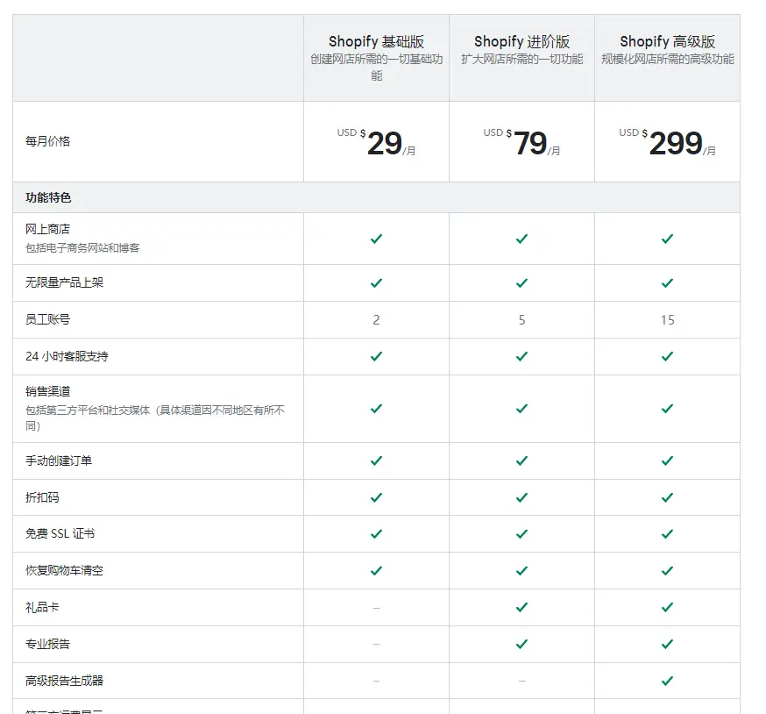Click the 功能特色 section header

[x=48, y=197]
